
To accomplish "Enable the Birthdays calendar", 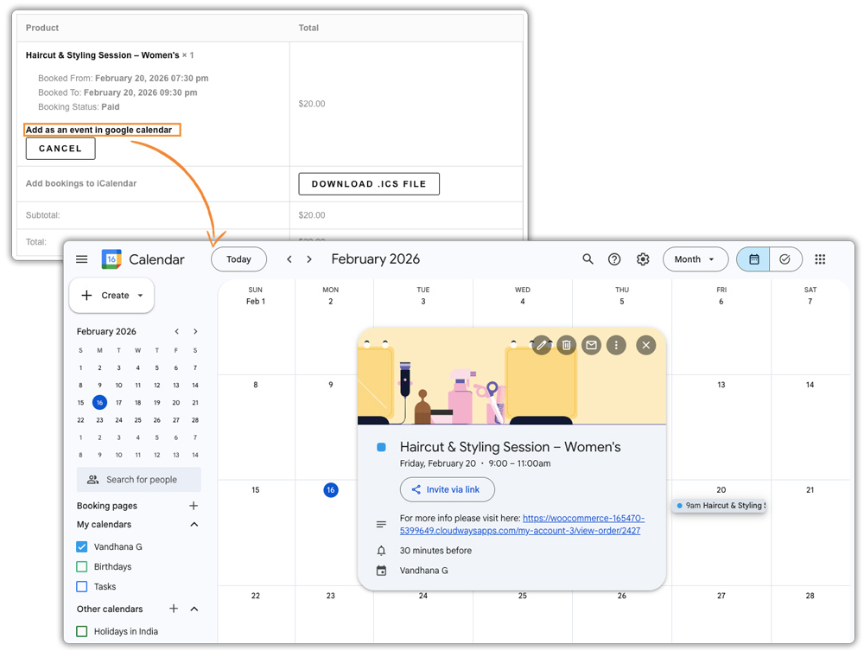I will pyautogui.click(x=81, y=566).
